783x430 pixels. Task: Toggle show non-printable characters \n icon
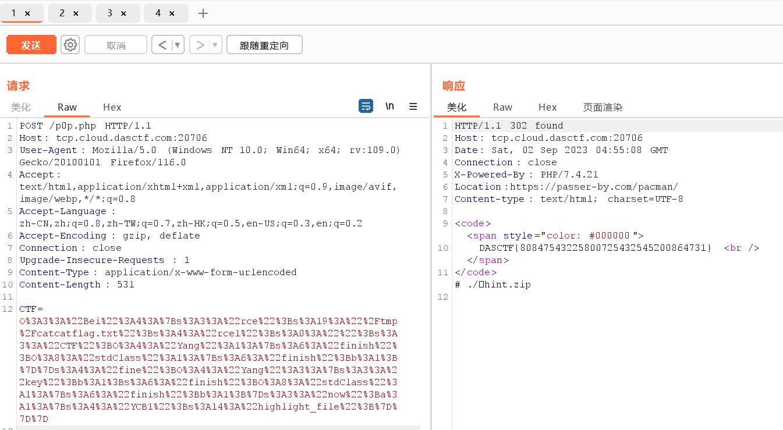(x=390, y=106)
